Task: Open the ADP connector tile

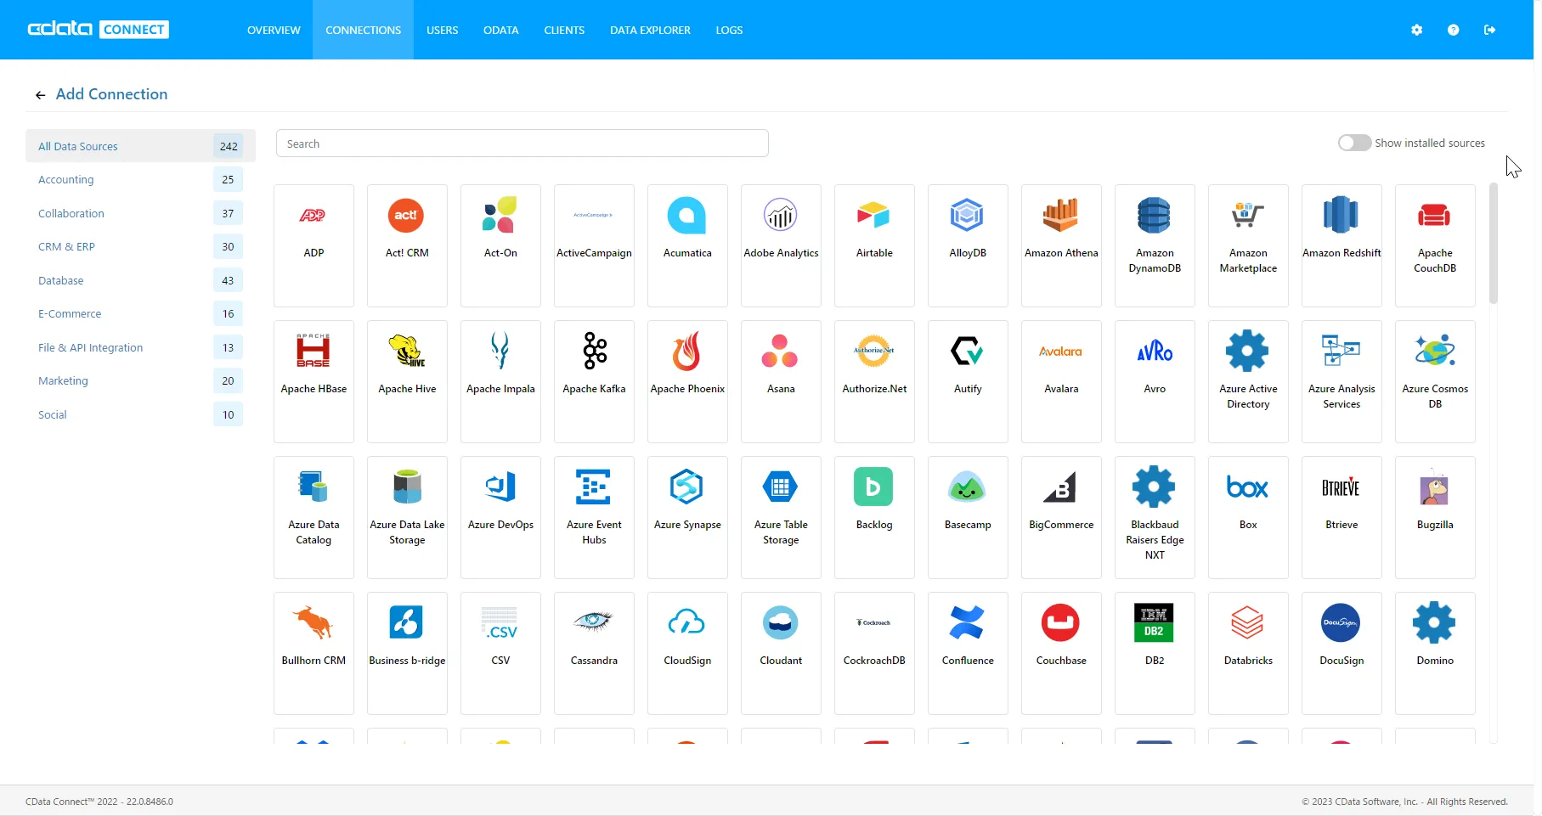Action: [x=313, y=245]
